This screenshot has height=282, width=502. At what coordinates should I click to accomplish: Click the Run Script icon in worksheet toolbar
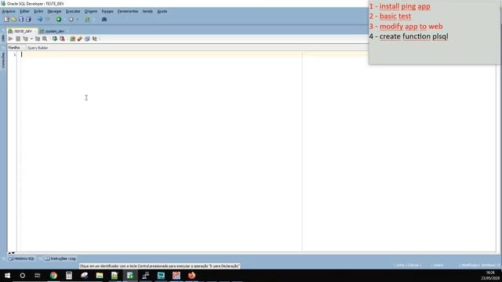(x=18, y=38)
